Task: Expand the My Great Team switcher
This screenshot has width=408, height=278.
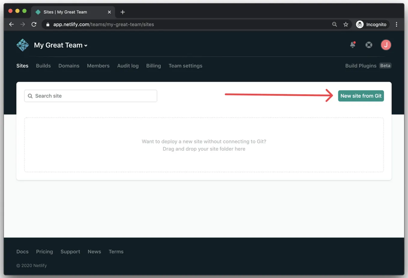Action: [61, 45]
